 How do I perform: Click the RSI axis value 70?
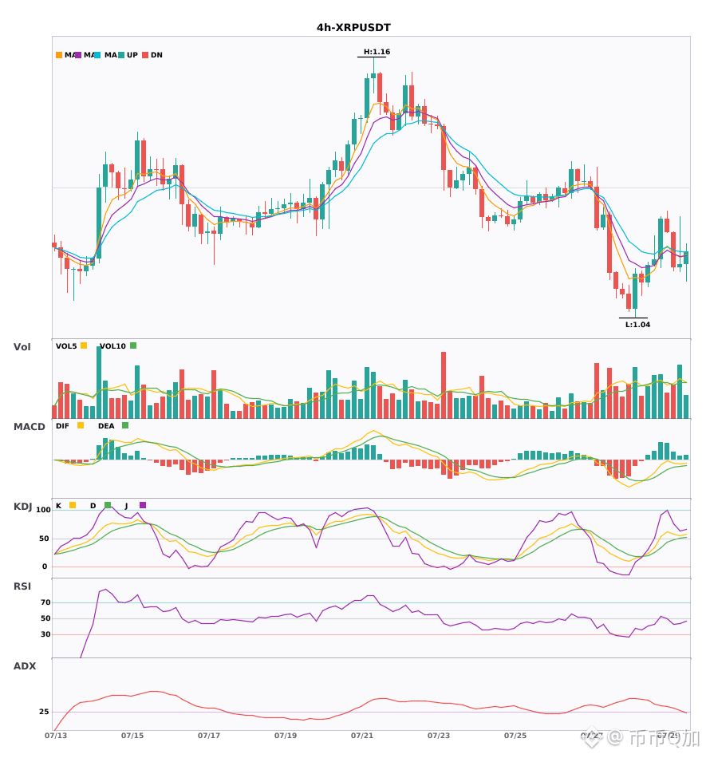pyautogui.click(x=45, y=602)
